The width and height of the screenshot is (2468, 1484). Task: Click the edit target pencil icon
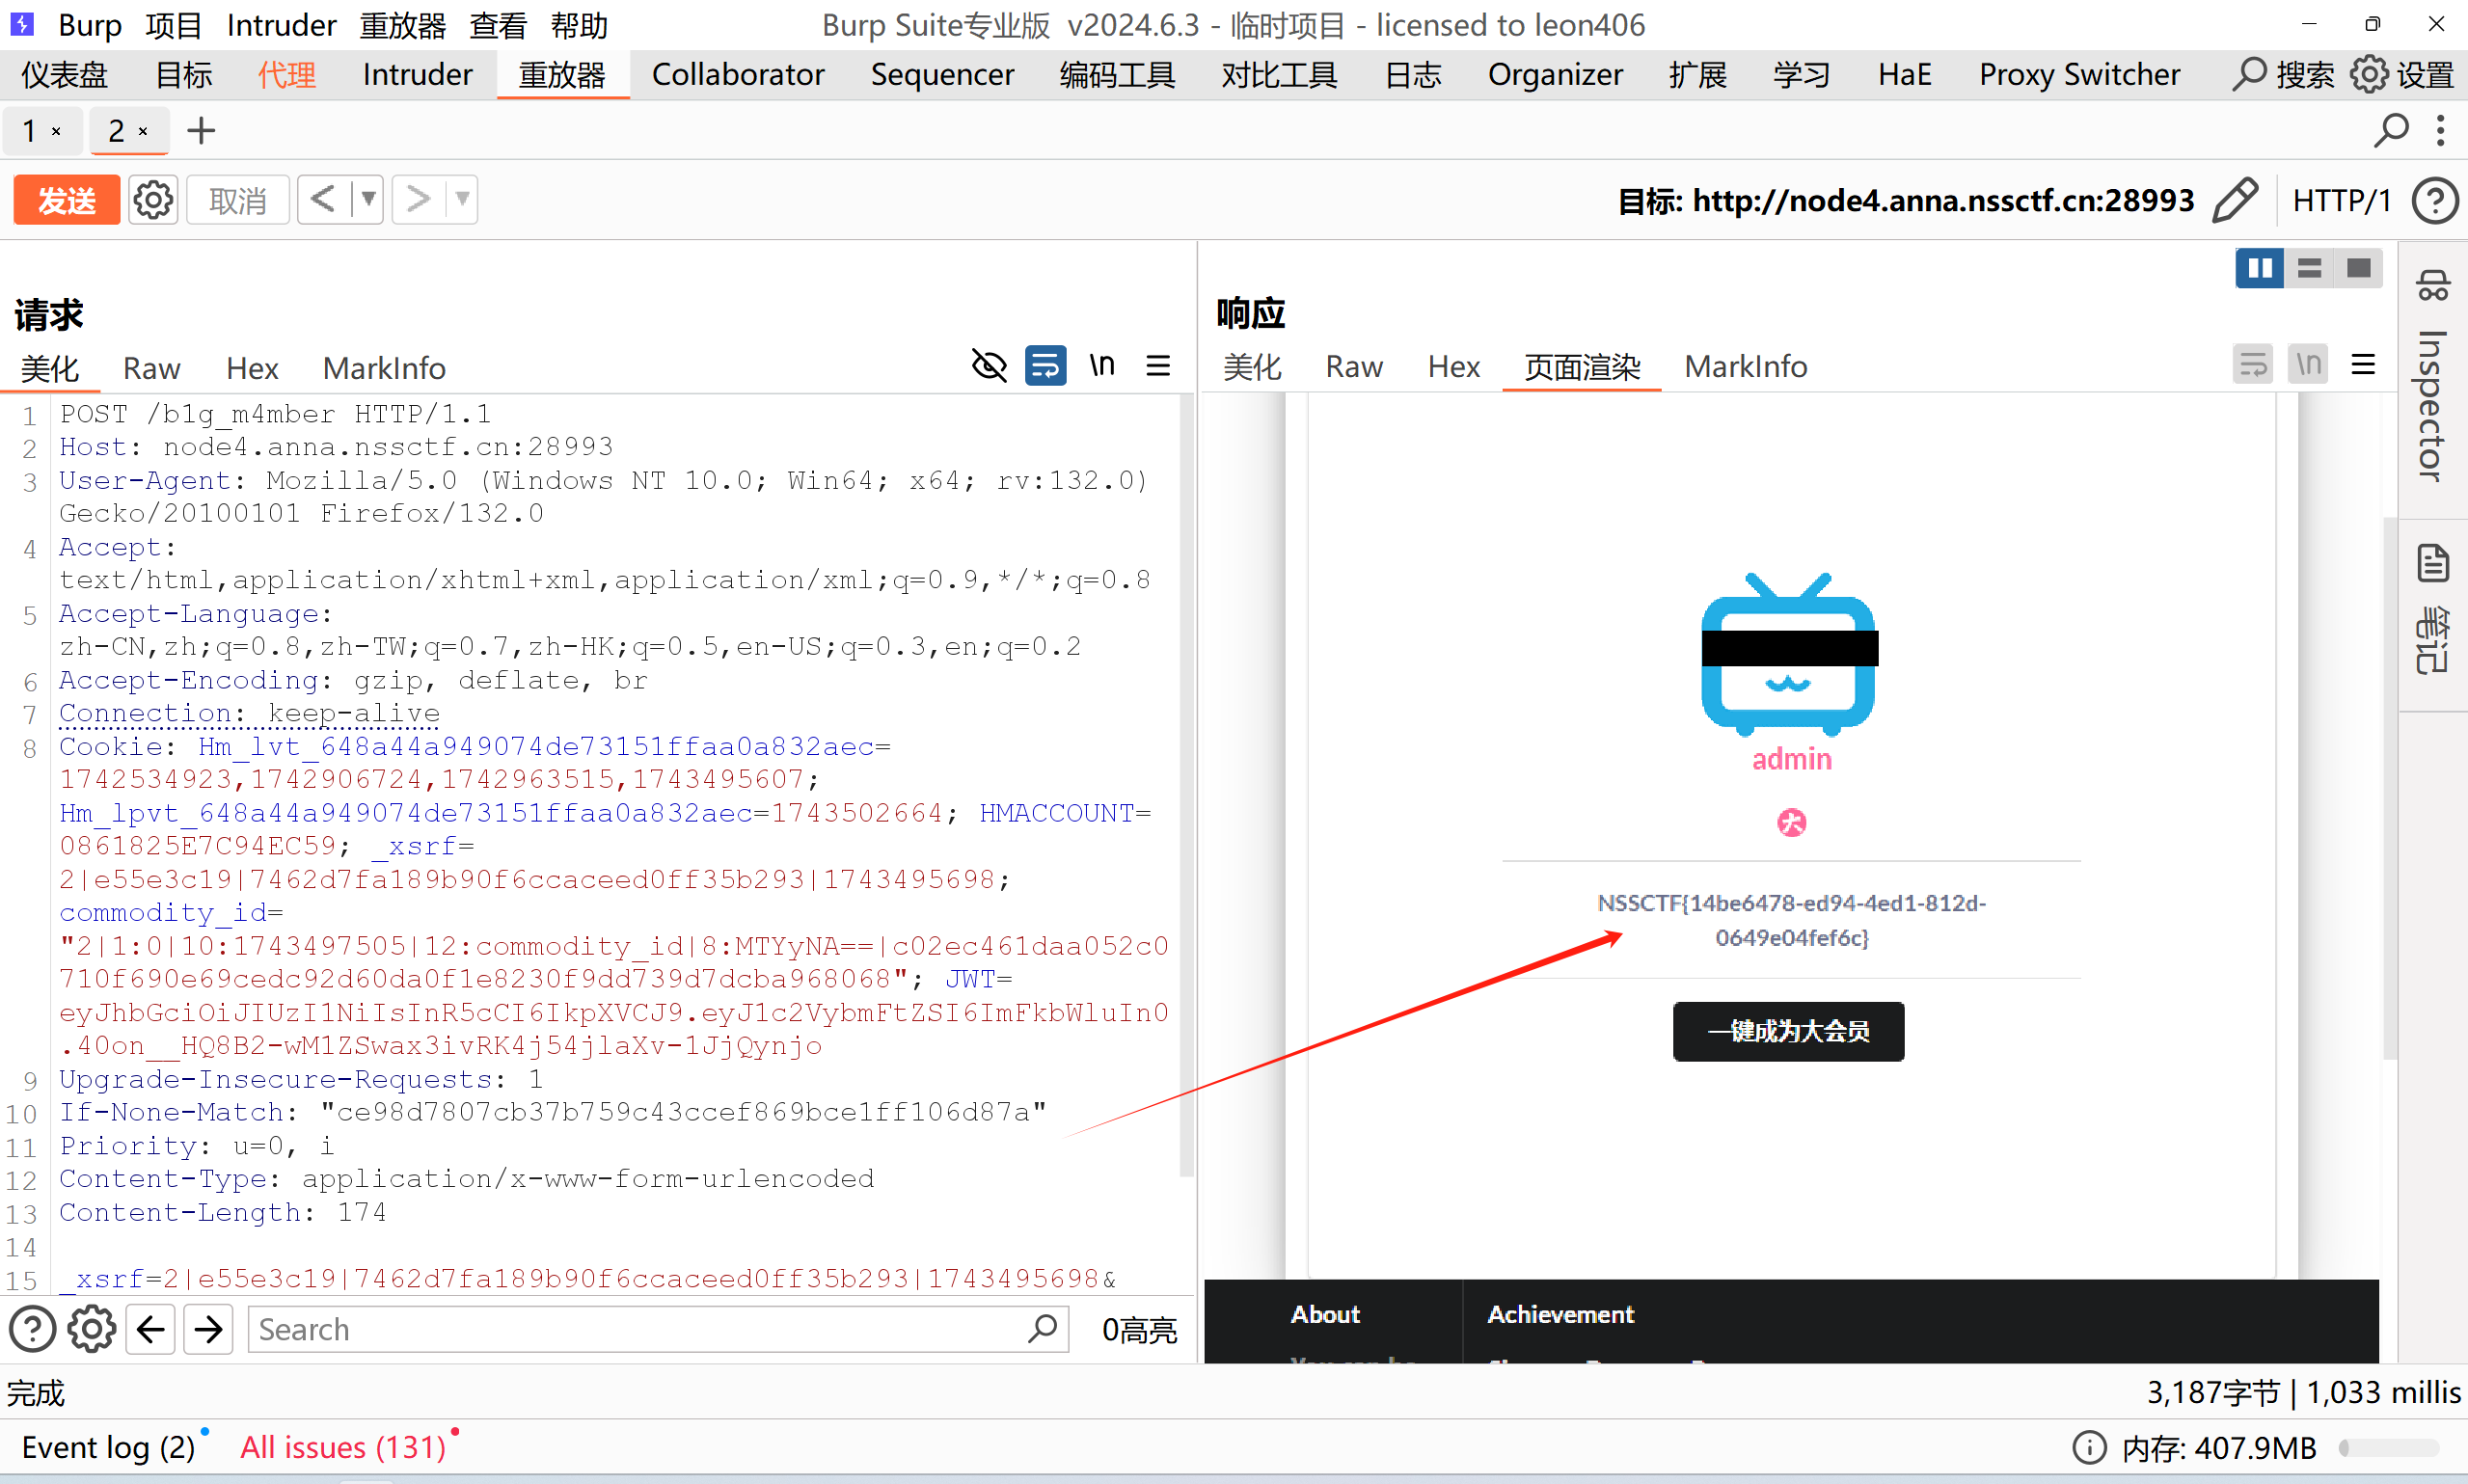(2235, 200)
